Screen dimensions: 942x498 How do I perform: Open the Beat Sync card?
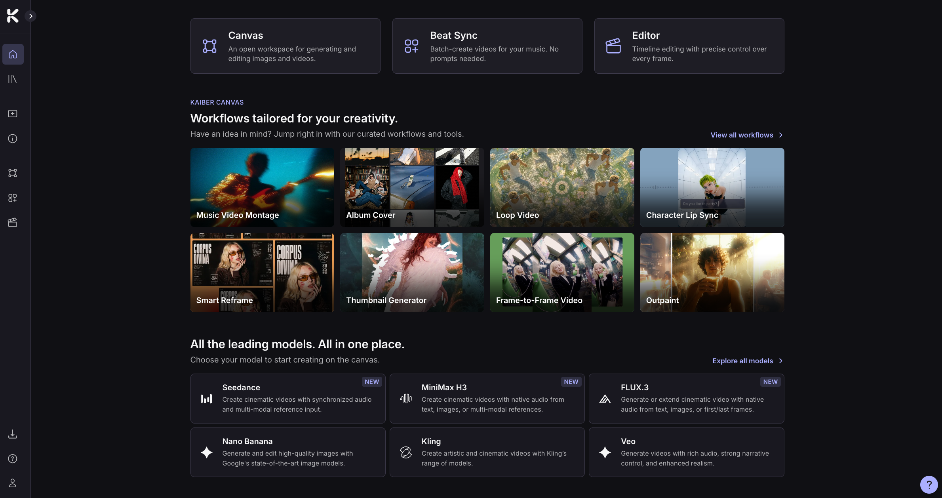coord(487,46)
